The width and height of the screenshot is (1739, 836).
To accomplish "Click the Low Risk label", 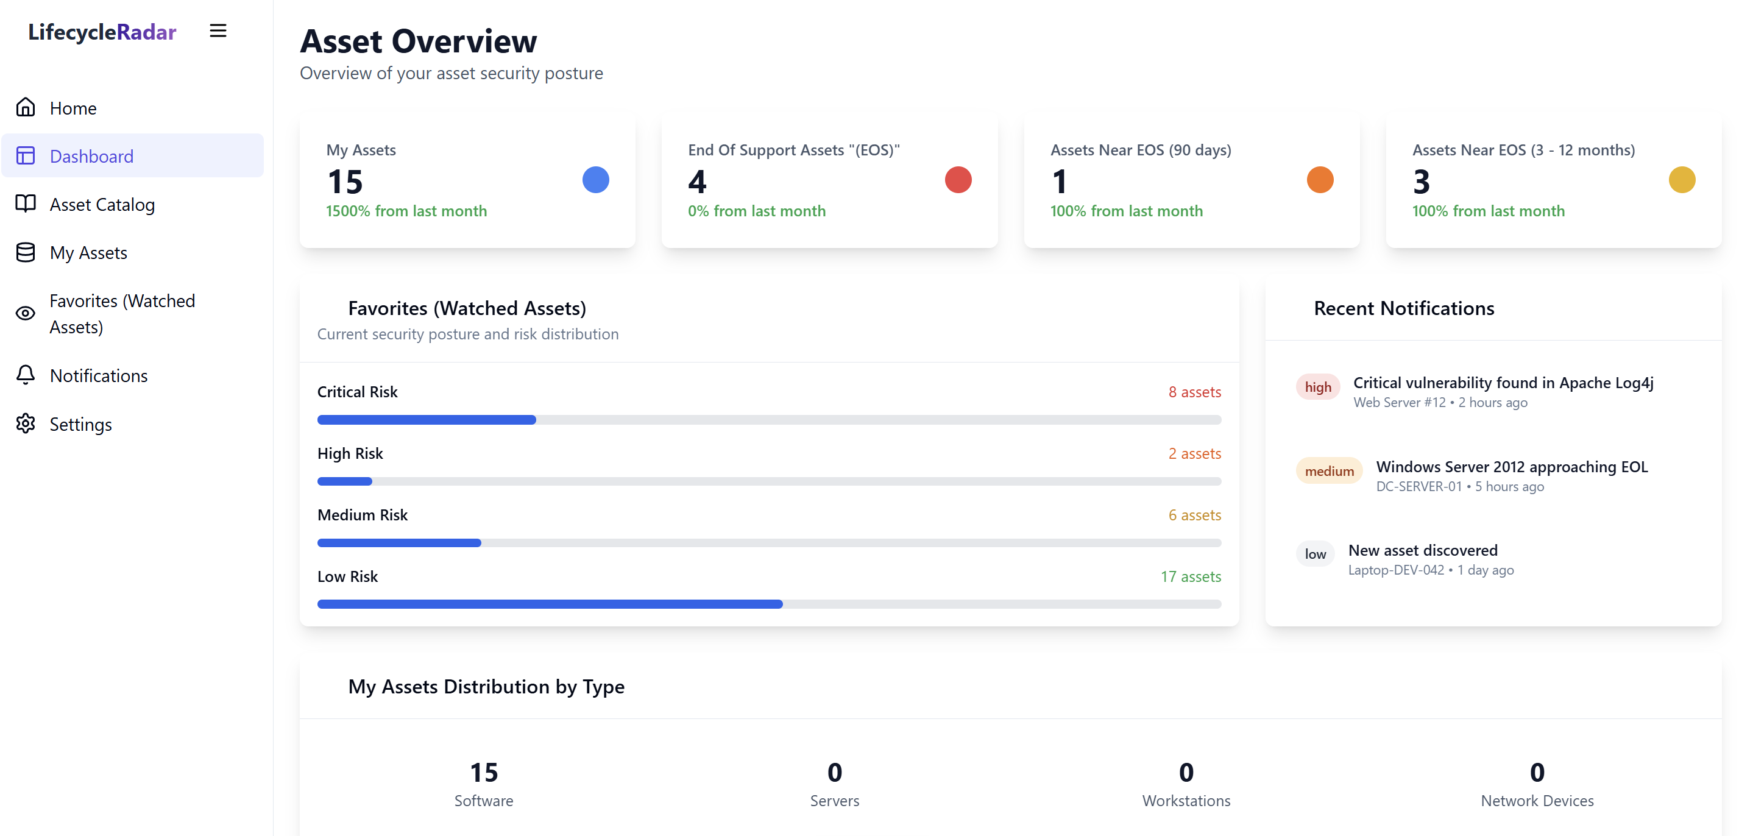I will click(x=347, y=576).
